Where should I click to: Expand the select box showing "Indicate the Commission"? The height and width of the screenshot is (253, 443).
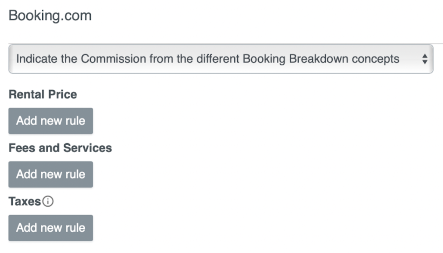click(221, 59)
